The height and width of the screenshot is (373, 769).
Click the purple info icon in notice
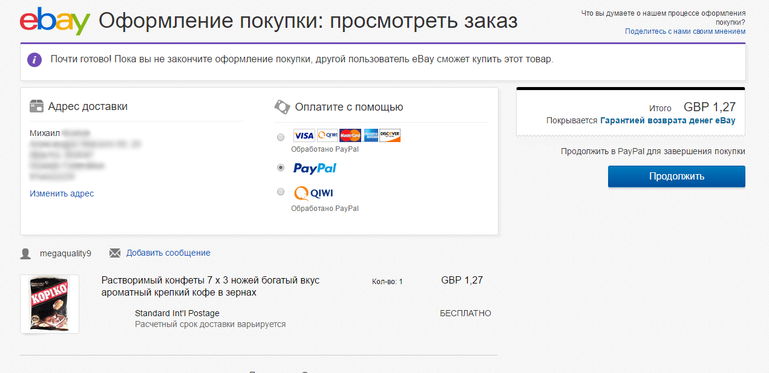click(35, 59)
